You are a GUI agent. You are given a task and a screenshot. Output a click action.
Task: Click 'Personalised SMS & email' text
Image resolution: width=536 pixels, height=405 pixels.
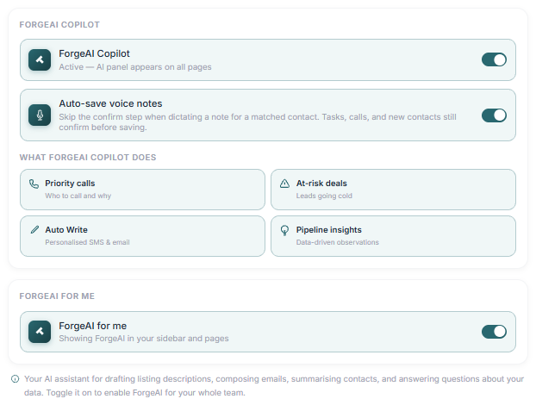click(87, 242)
